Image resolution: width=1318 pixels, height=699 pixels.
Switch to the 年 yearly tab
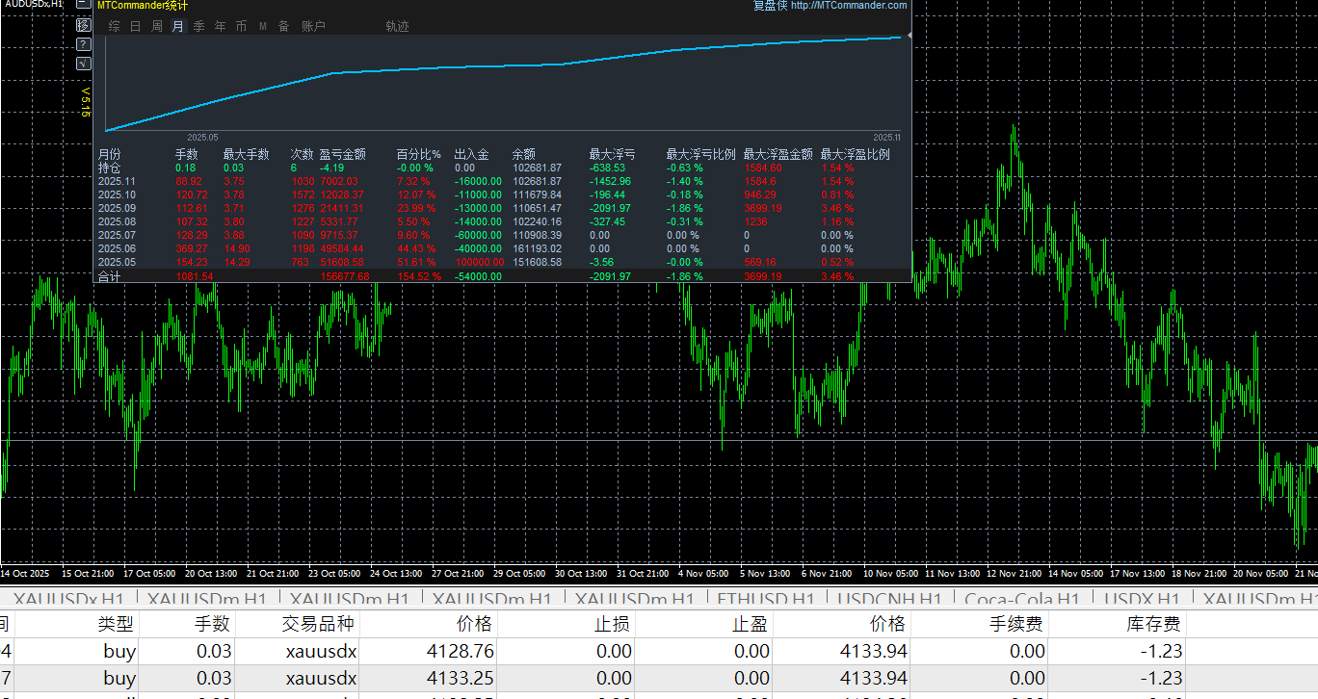coord(220,26)
